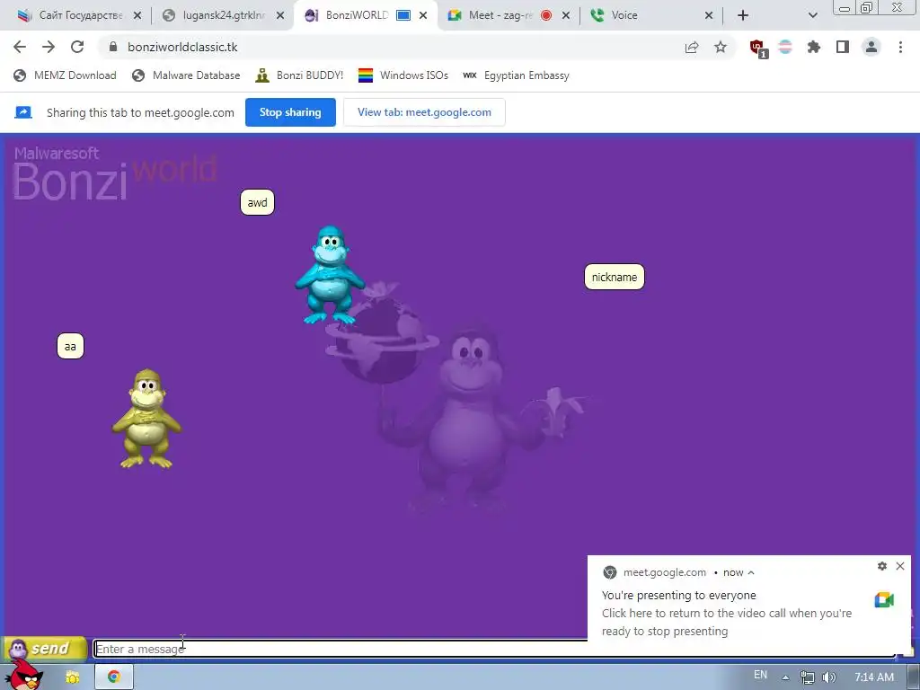Close the BonziWORLD tab
This screenshot has width=920, height=690.
pos(423,16)
